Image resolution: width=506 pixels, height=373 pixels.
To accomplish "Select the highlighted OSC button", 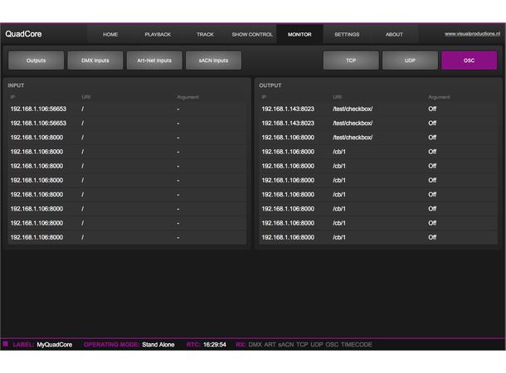I will (469, 61).
